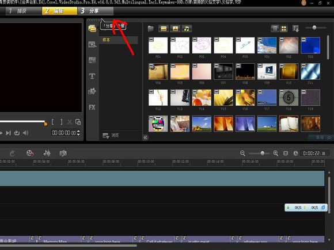Toggle show photos filter in library
Image resolution: width=334 pixels, height=250 pixels.
175,29
